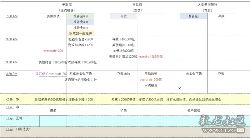Click the 缩表 cell
Viewport: 250px width, 138px height.
[x=53, y=111]
